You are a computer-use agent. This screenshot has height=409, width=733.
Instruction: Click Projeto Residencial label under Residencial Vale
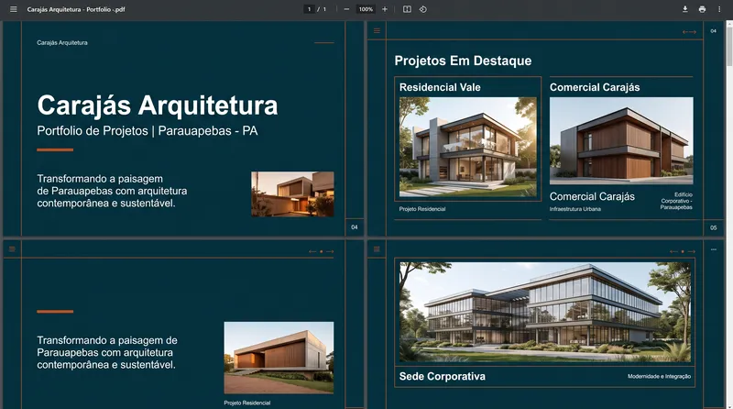tap(422, 209)
